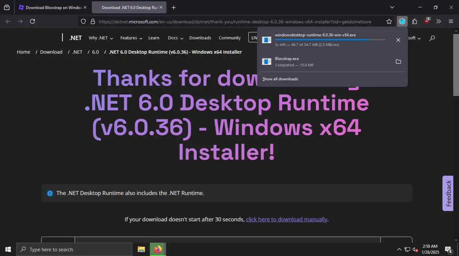
Task: Go to 6.0 breadcrumb
Action: [95, 52]
